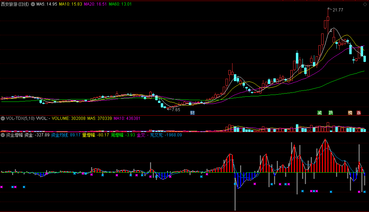Click the 资金增幅 indicator name
369x212 pixels.
coord(14,135)
